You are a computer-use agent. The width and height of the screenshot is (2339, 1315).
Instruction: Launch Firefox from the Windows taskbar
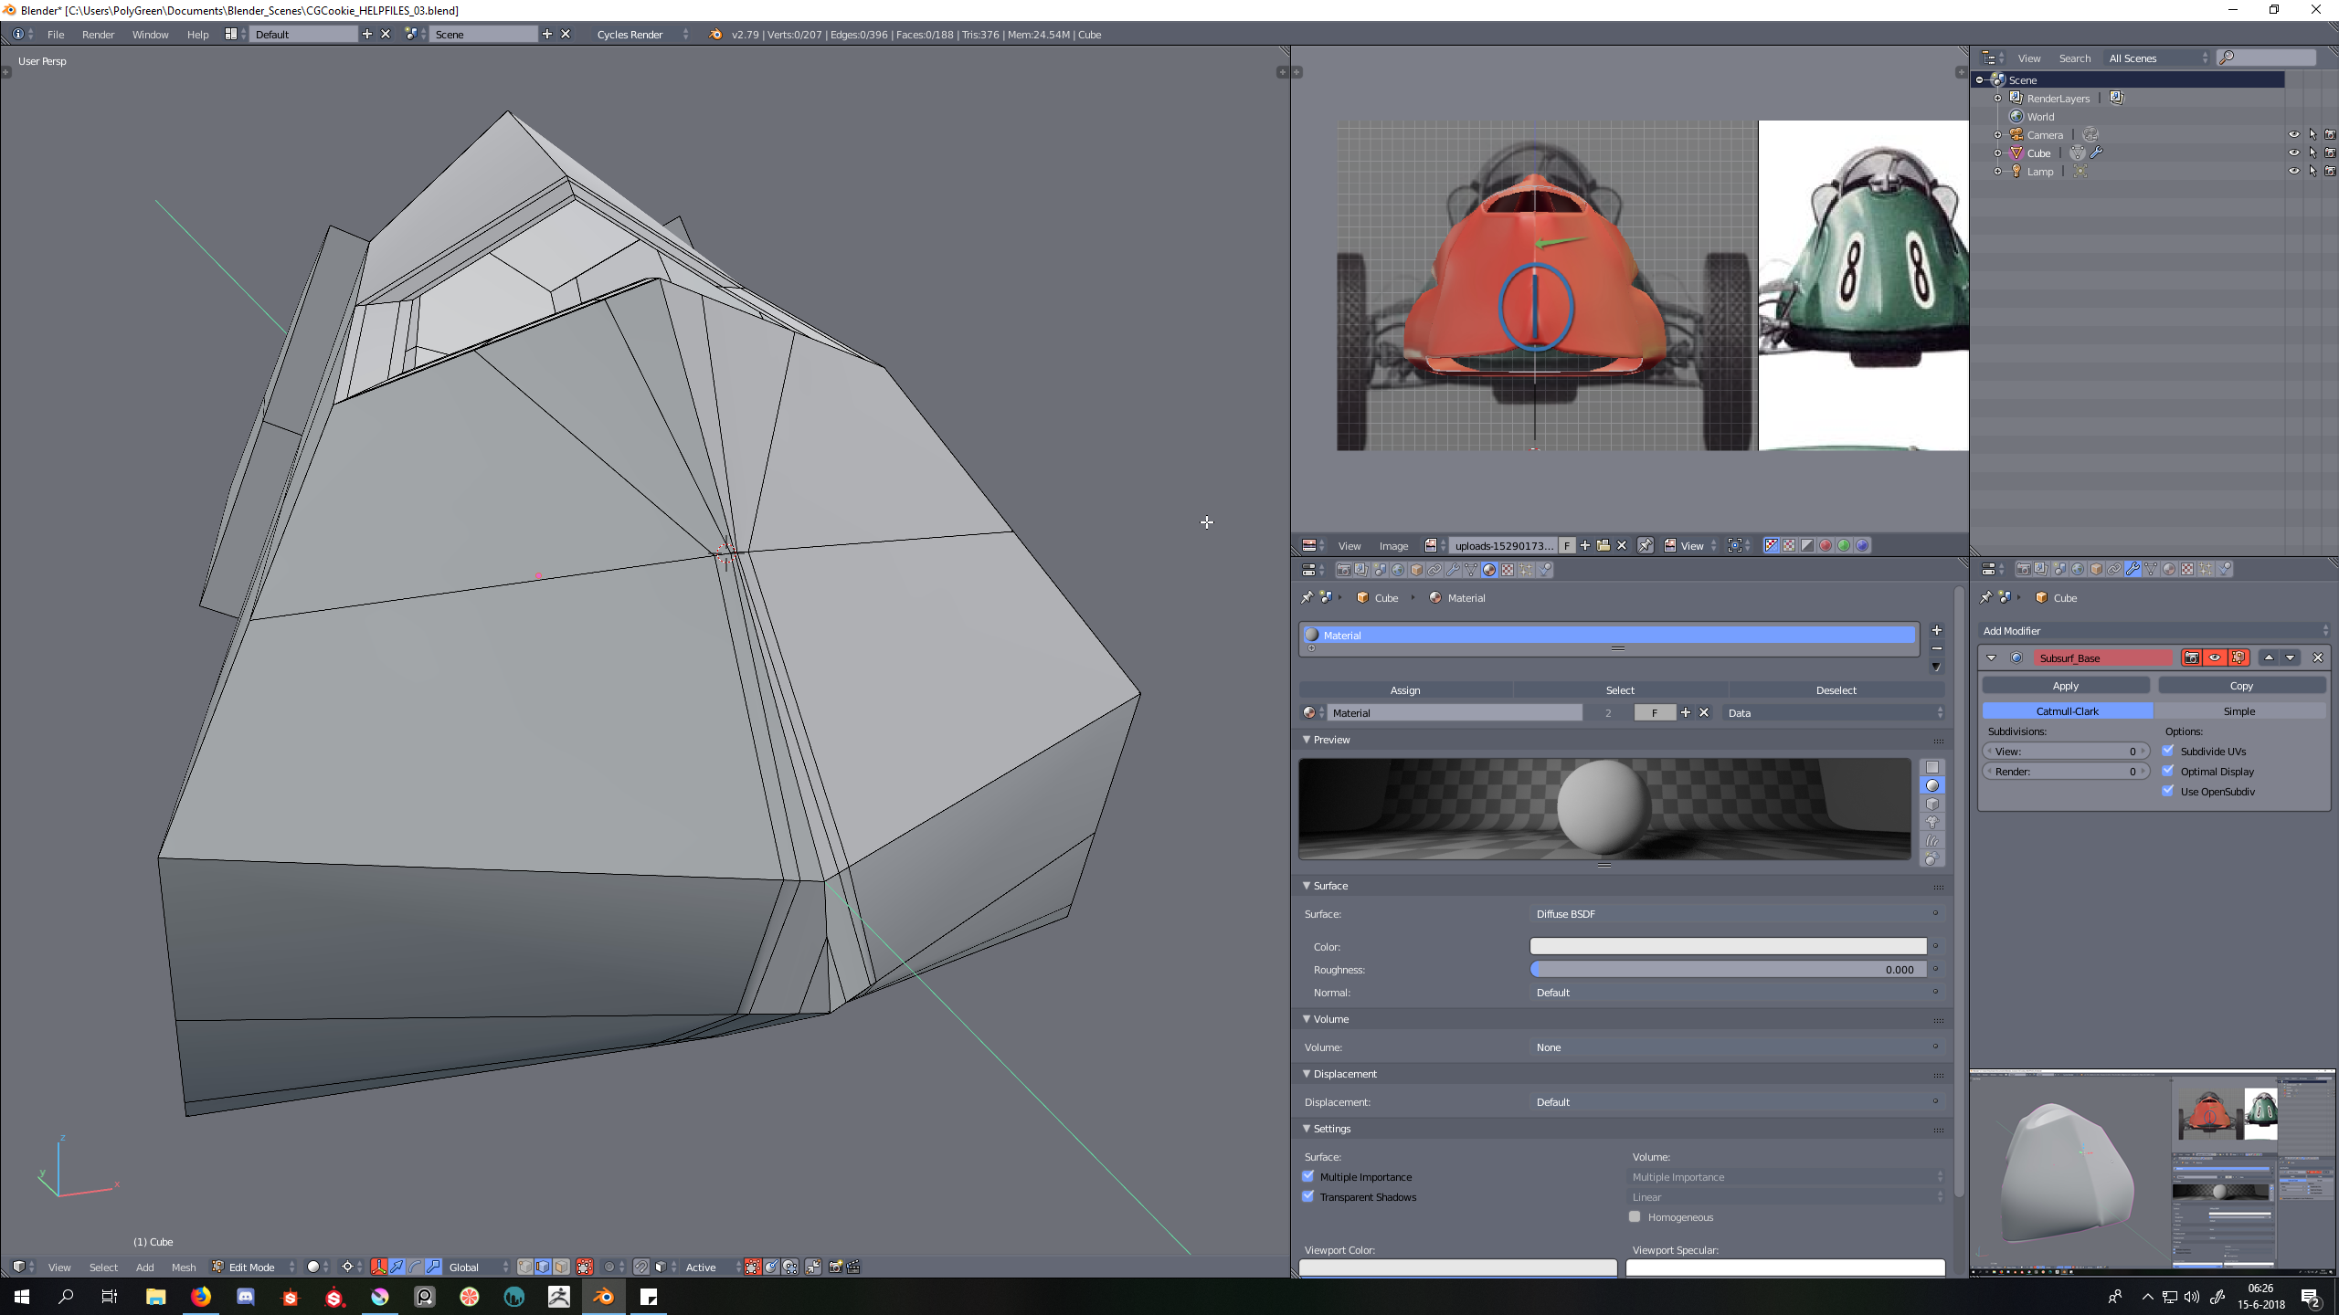201,1297
